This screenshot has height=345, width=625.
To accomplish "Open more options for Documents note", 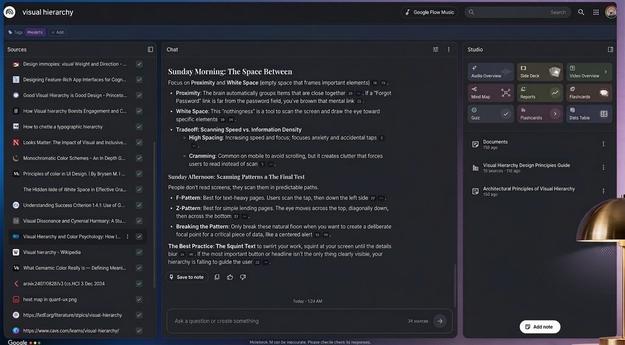I will pyautogui.click(x=604, y=144).
